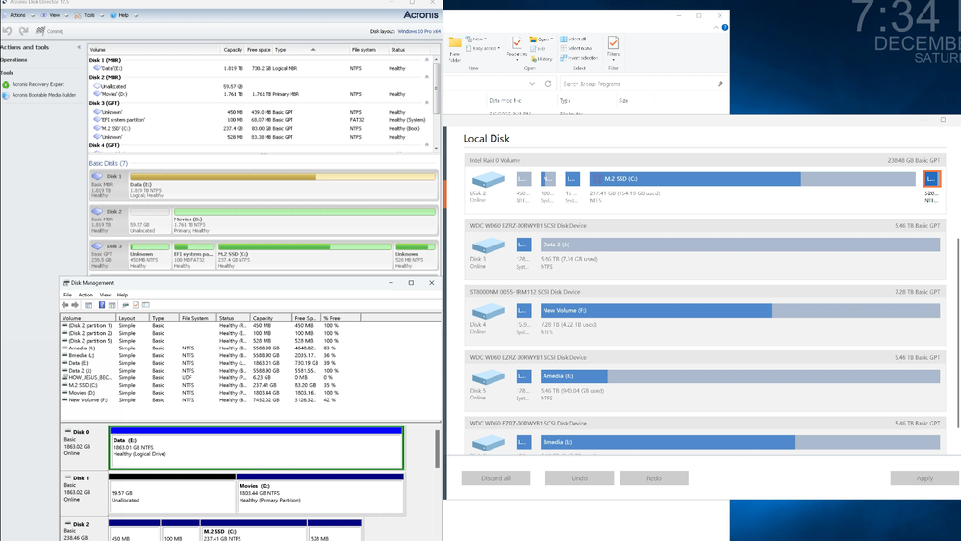The height and width of the screenshot is (541, 961).
Task: Open Easy access dropdown in Explorer ribbon
Action: click(x=483, y=48)
